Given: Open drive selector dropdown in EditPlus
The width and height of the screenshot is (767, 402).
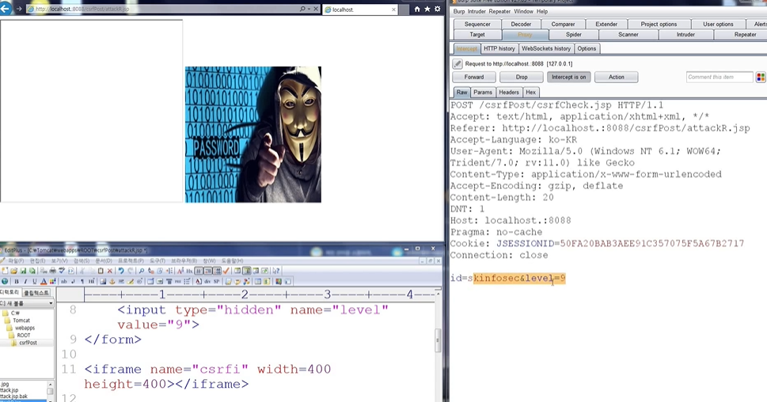Looking at the screenshot, I should [51, 303].
